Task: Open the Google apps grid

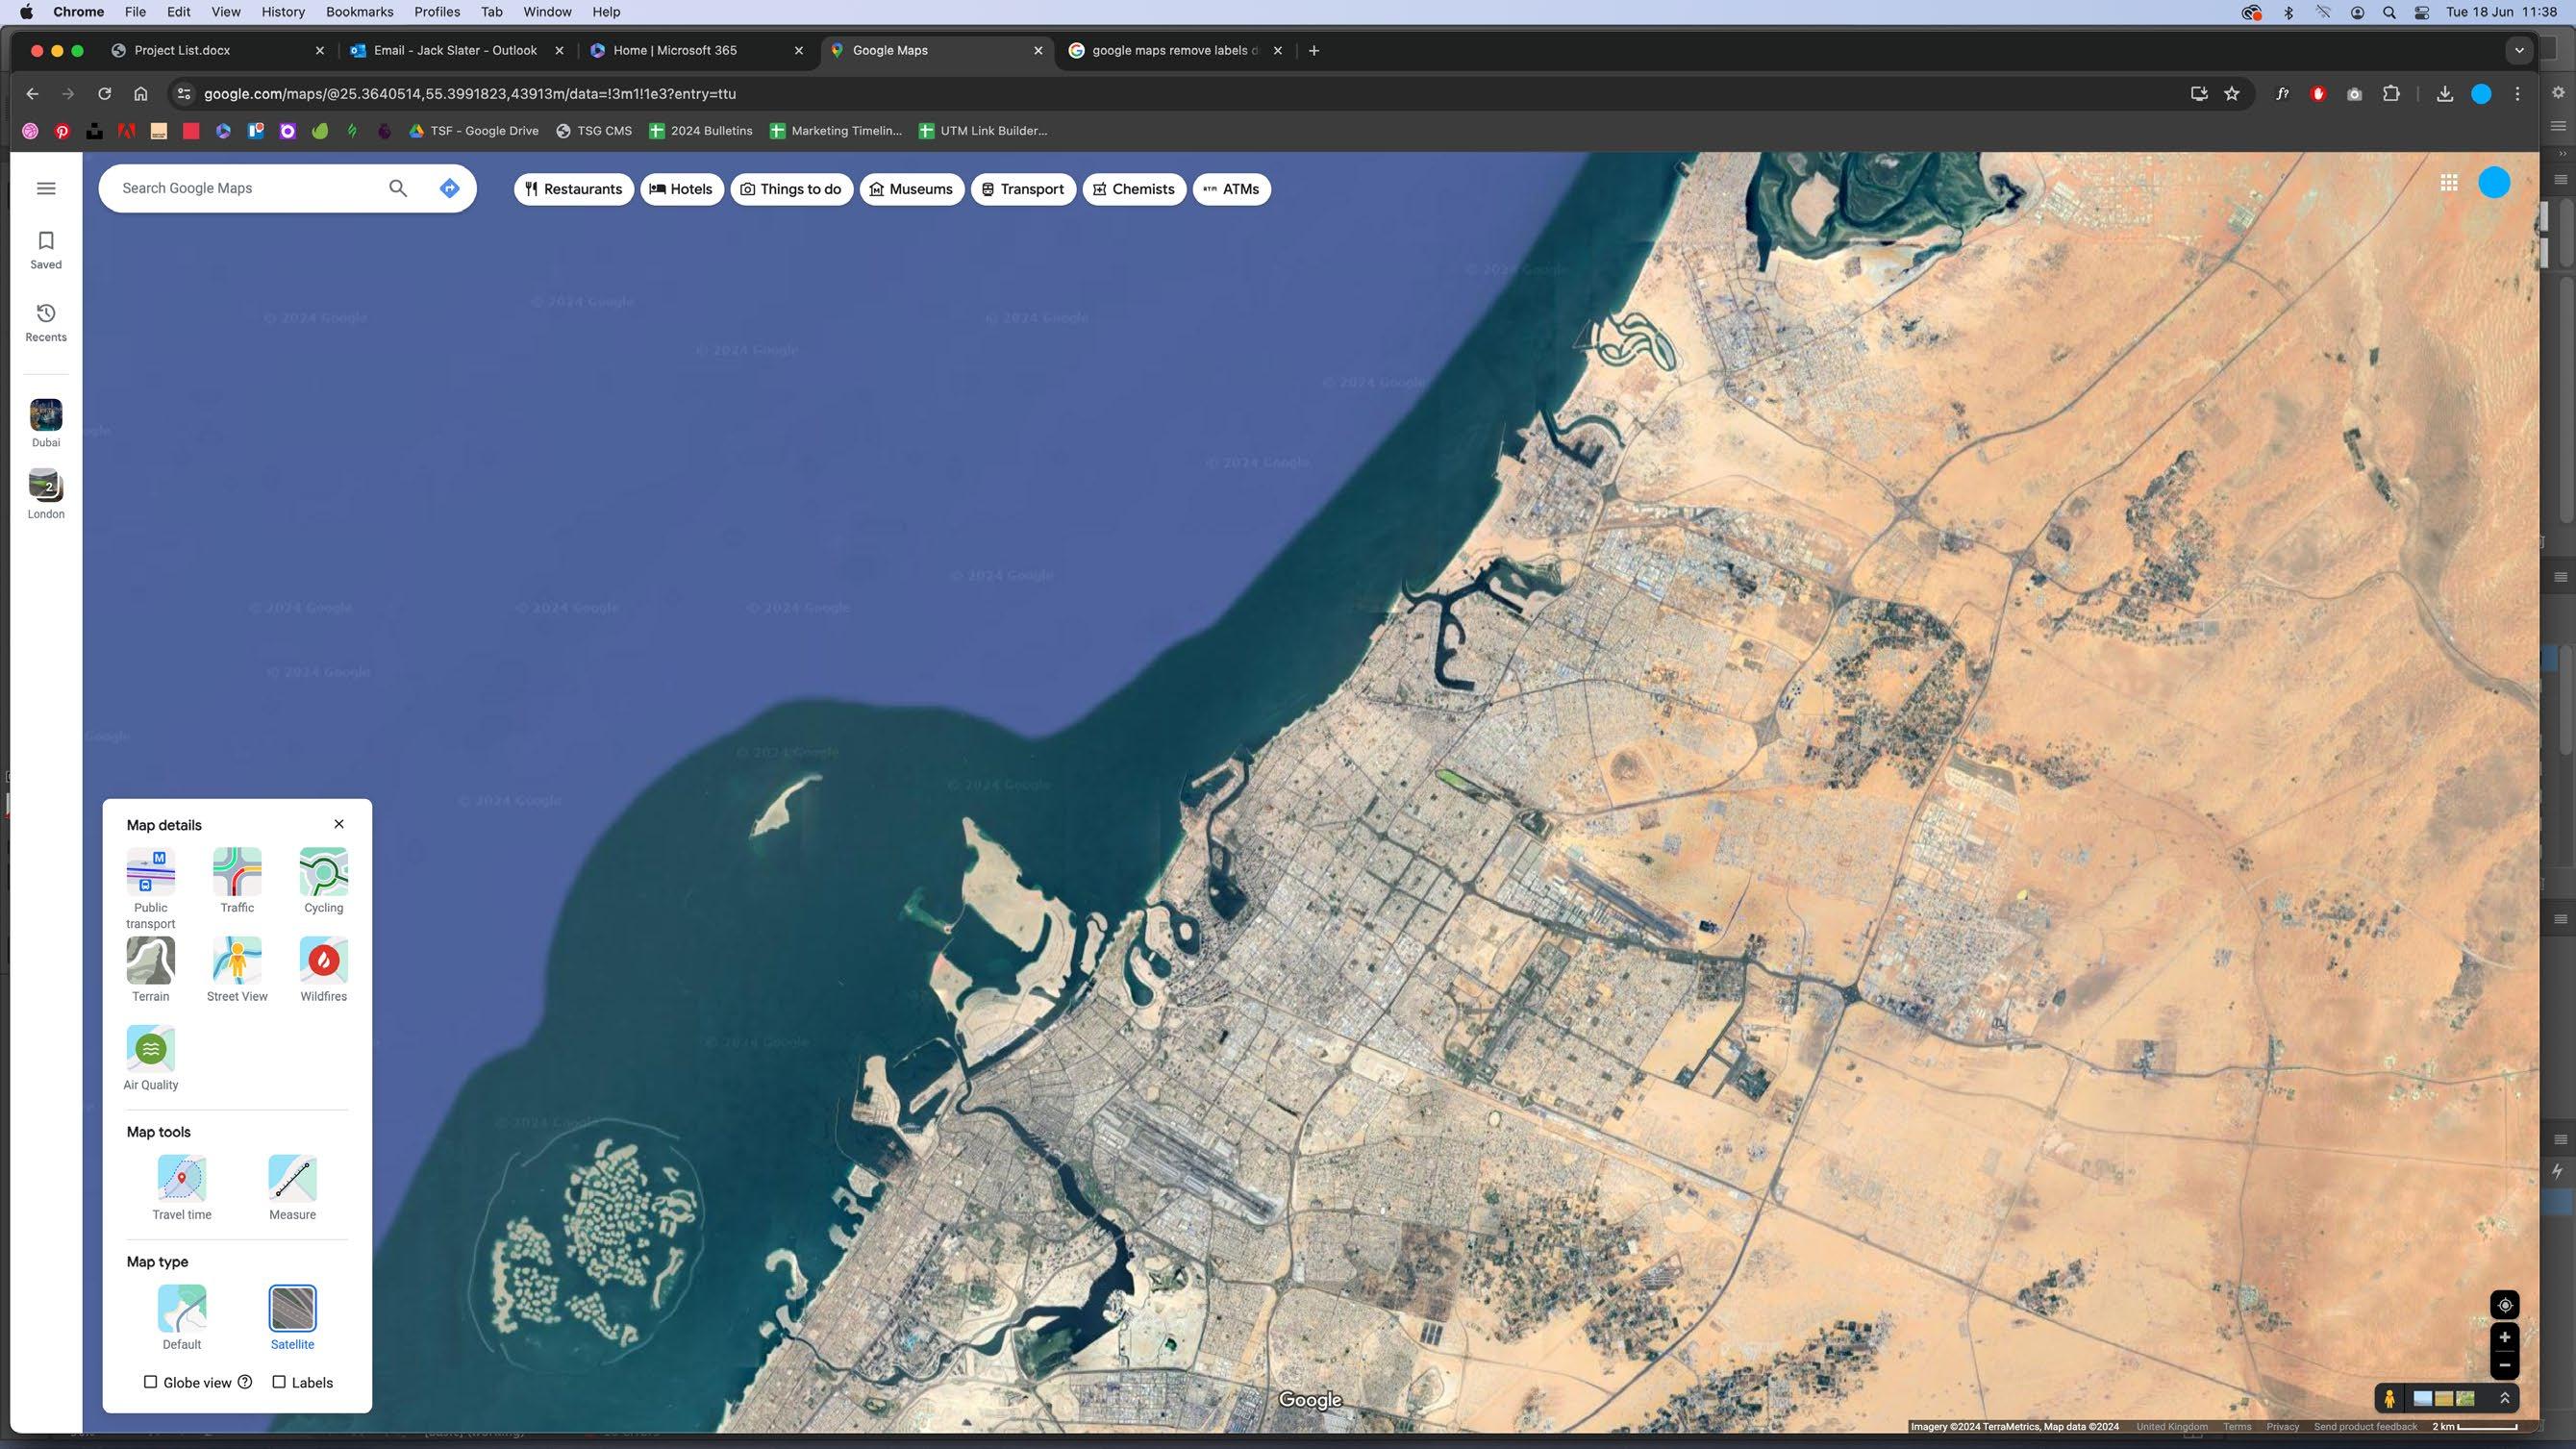Action: point(2448,183)
